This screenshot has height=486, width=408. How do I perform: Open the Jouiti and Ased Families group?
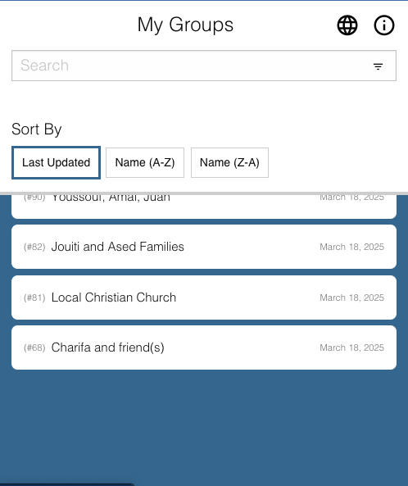click(x=204, y=247)
